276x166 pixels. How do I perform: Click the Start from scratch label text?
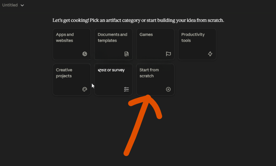point(149,73)
